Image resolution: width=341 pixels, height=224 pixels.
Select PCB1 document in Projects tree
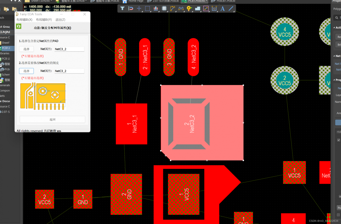(x=5, y=48)
